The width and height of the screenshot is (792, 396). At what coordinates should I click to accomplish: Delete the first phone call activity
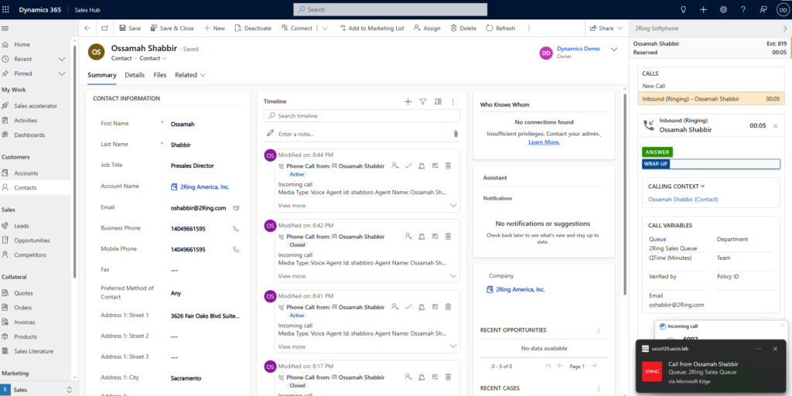pos(449,166)
